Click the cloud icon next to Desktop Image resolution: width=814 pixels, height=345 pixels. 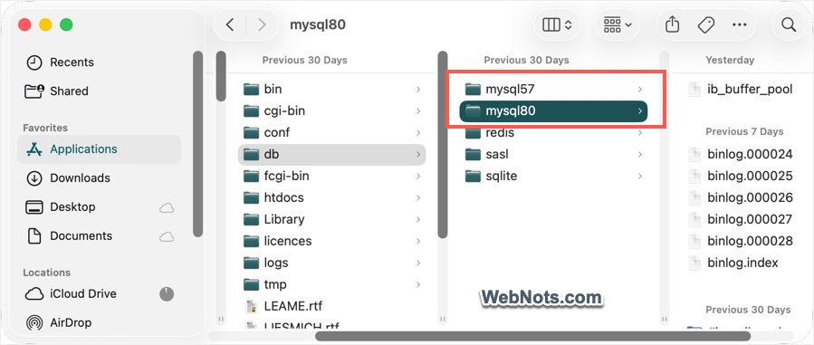pyautogui.click(x=167, y=207)
